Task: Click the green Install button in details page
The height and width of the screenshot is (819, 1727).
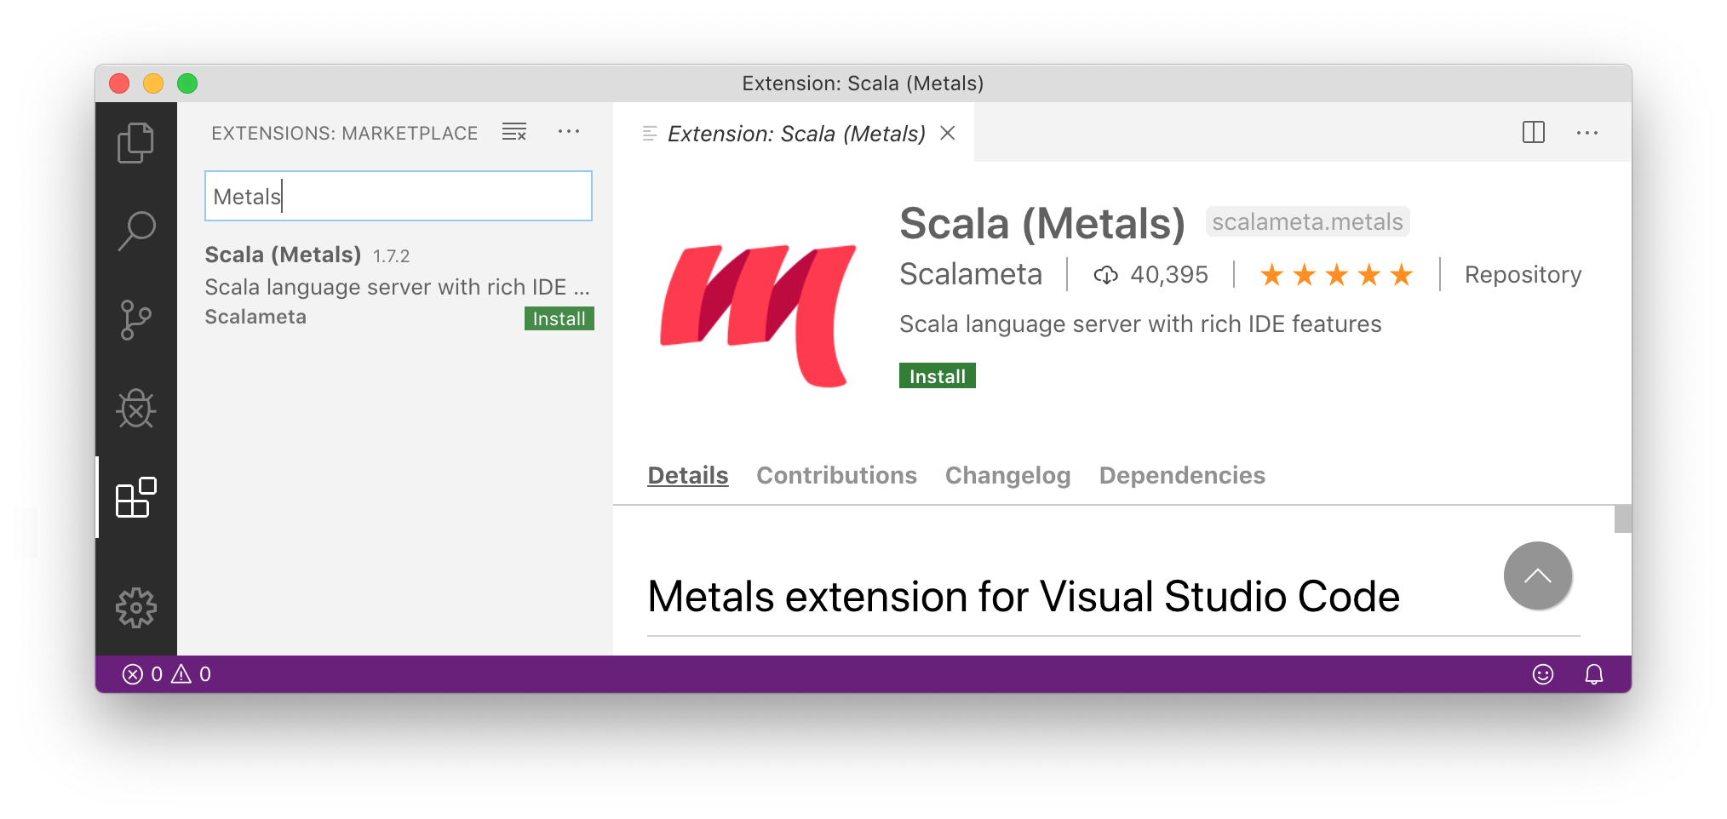Action: click(x=937, y=376)
